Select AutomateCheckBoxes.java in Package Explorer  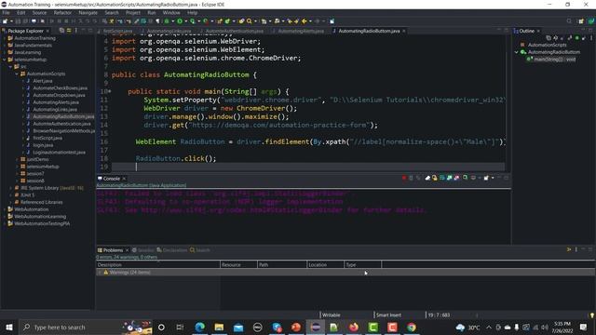[60, 87]
